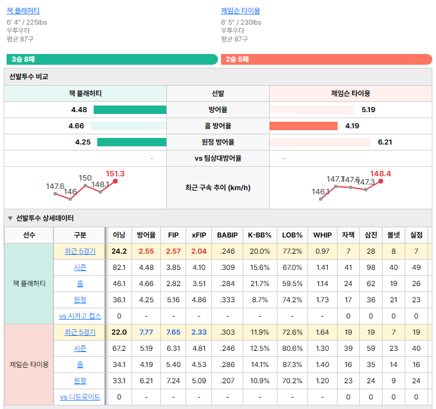This screenshot has height=409, width=436.
Task: Click the red 2.57 FIP value
Action: [173, 251]
